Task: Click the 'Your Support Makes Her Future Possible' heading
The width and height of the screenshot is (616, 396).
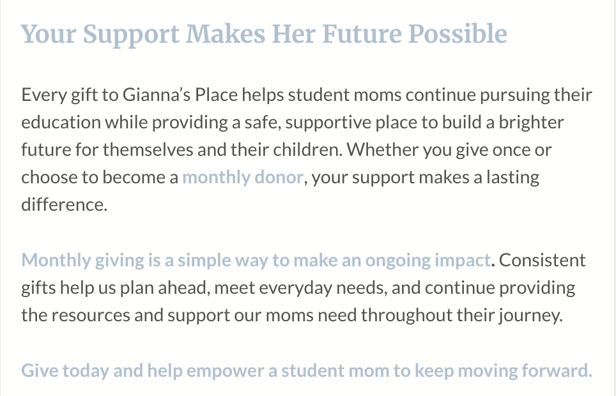Action: point(264,34)
